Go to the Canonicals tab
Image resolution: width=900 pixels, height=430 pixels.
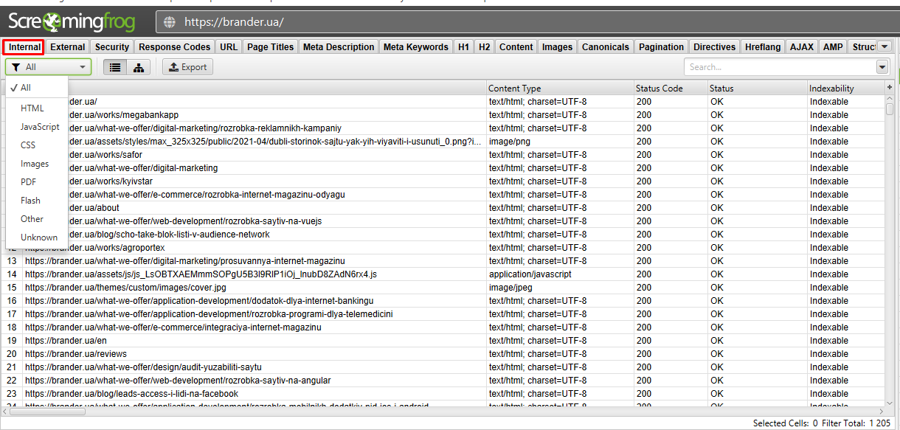(x=605, y=46)
